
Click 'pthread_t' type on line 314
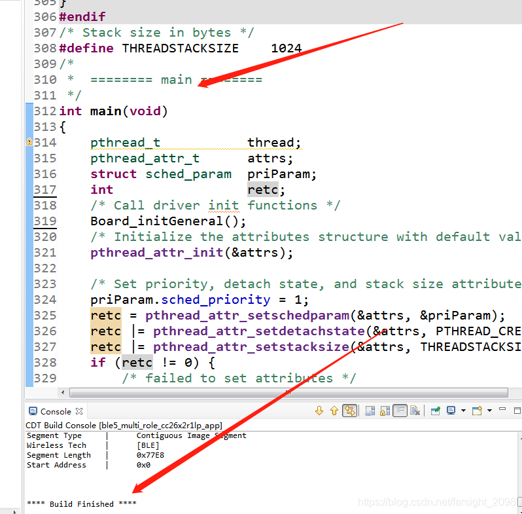pyautogui.click(x=125, y=143)
